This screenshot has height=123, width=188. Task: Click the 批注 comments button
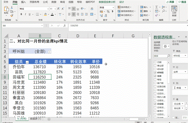182,2
